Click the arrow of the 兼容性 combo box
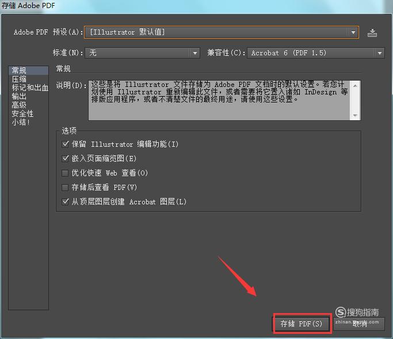The width and height of the screenshot is (393, 339). pyautogui.click(x=379, y=53)
